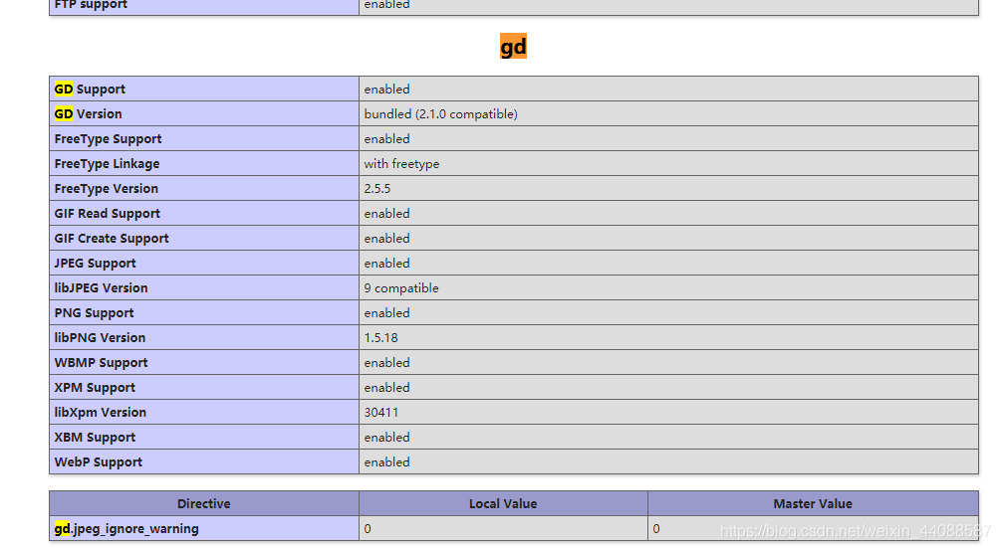
Task: Click the '9 compatible' libJPEG value
Action: pyautogui.click(x=401, y=288)
